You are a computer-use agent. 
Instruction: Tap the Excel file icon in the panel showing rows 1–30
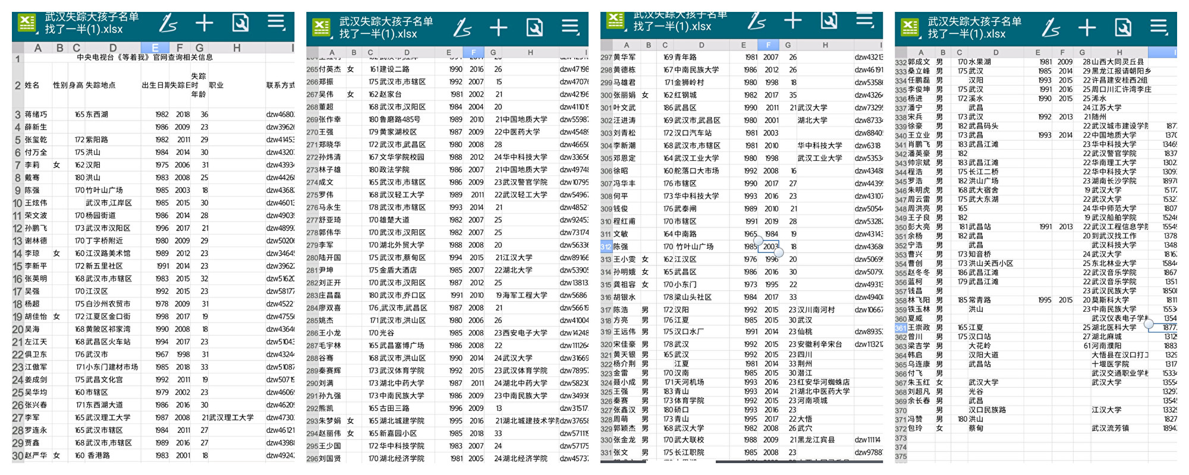[x=26, y=23]
